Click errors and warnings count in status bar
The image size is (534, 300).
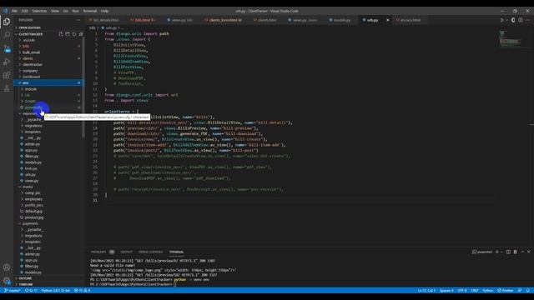tap(82, 291)
